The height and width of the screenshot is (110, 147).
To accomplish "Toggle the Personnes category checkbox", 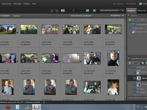I will click(x=131, y=67).
